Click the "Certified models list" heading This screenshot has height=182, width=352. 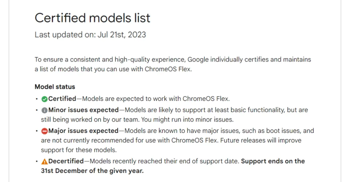[92, 18]
